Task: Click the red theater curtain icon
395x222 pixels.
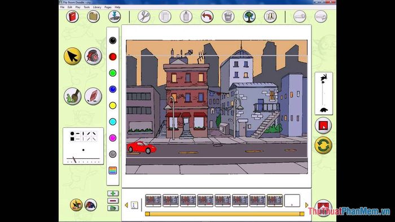Action: click(323, 208)
